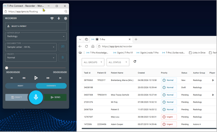Viewport: 217px width, 132px height.
Task: Open the comment icon beside Document Type
Action: (63, 47)
